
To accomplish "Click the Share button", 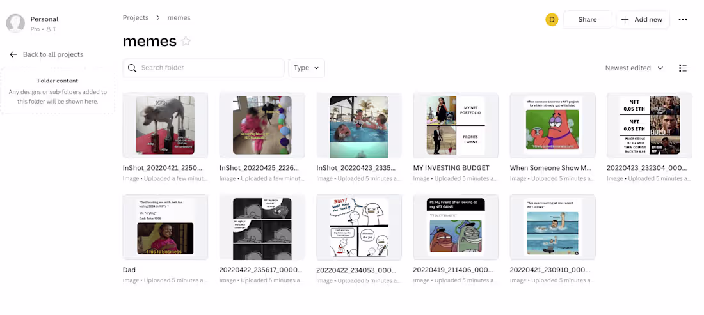I will [588, 20].
